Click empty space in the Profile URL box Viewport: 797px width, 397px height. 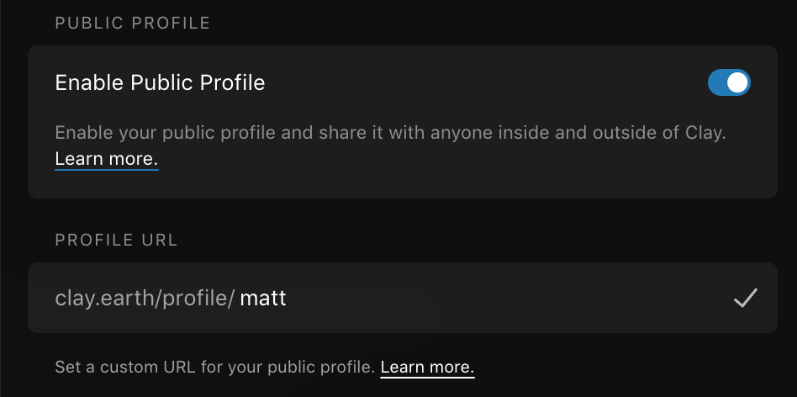(504, 298)
